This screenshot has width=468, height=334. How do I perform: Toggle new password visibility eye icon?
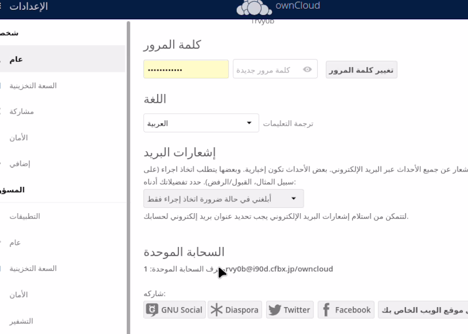pos(308,69)
